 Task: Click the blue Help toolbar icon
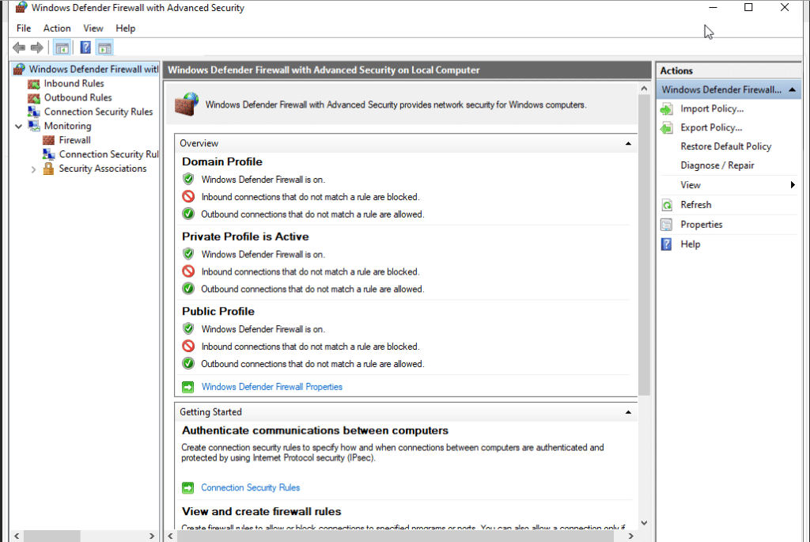click(85, 47)
